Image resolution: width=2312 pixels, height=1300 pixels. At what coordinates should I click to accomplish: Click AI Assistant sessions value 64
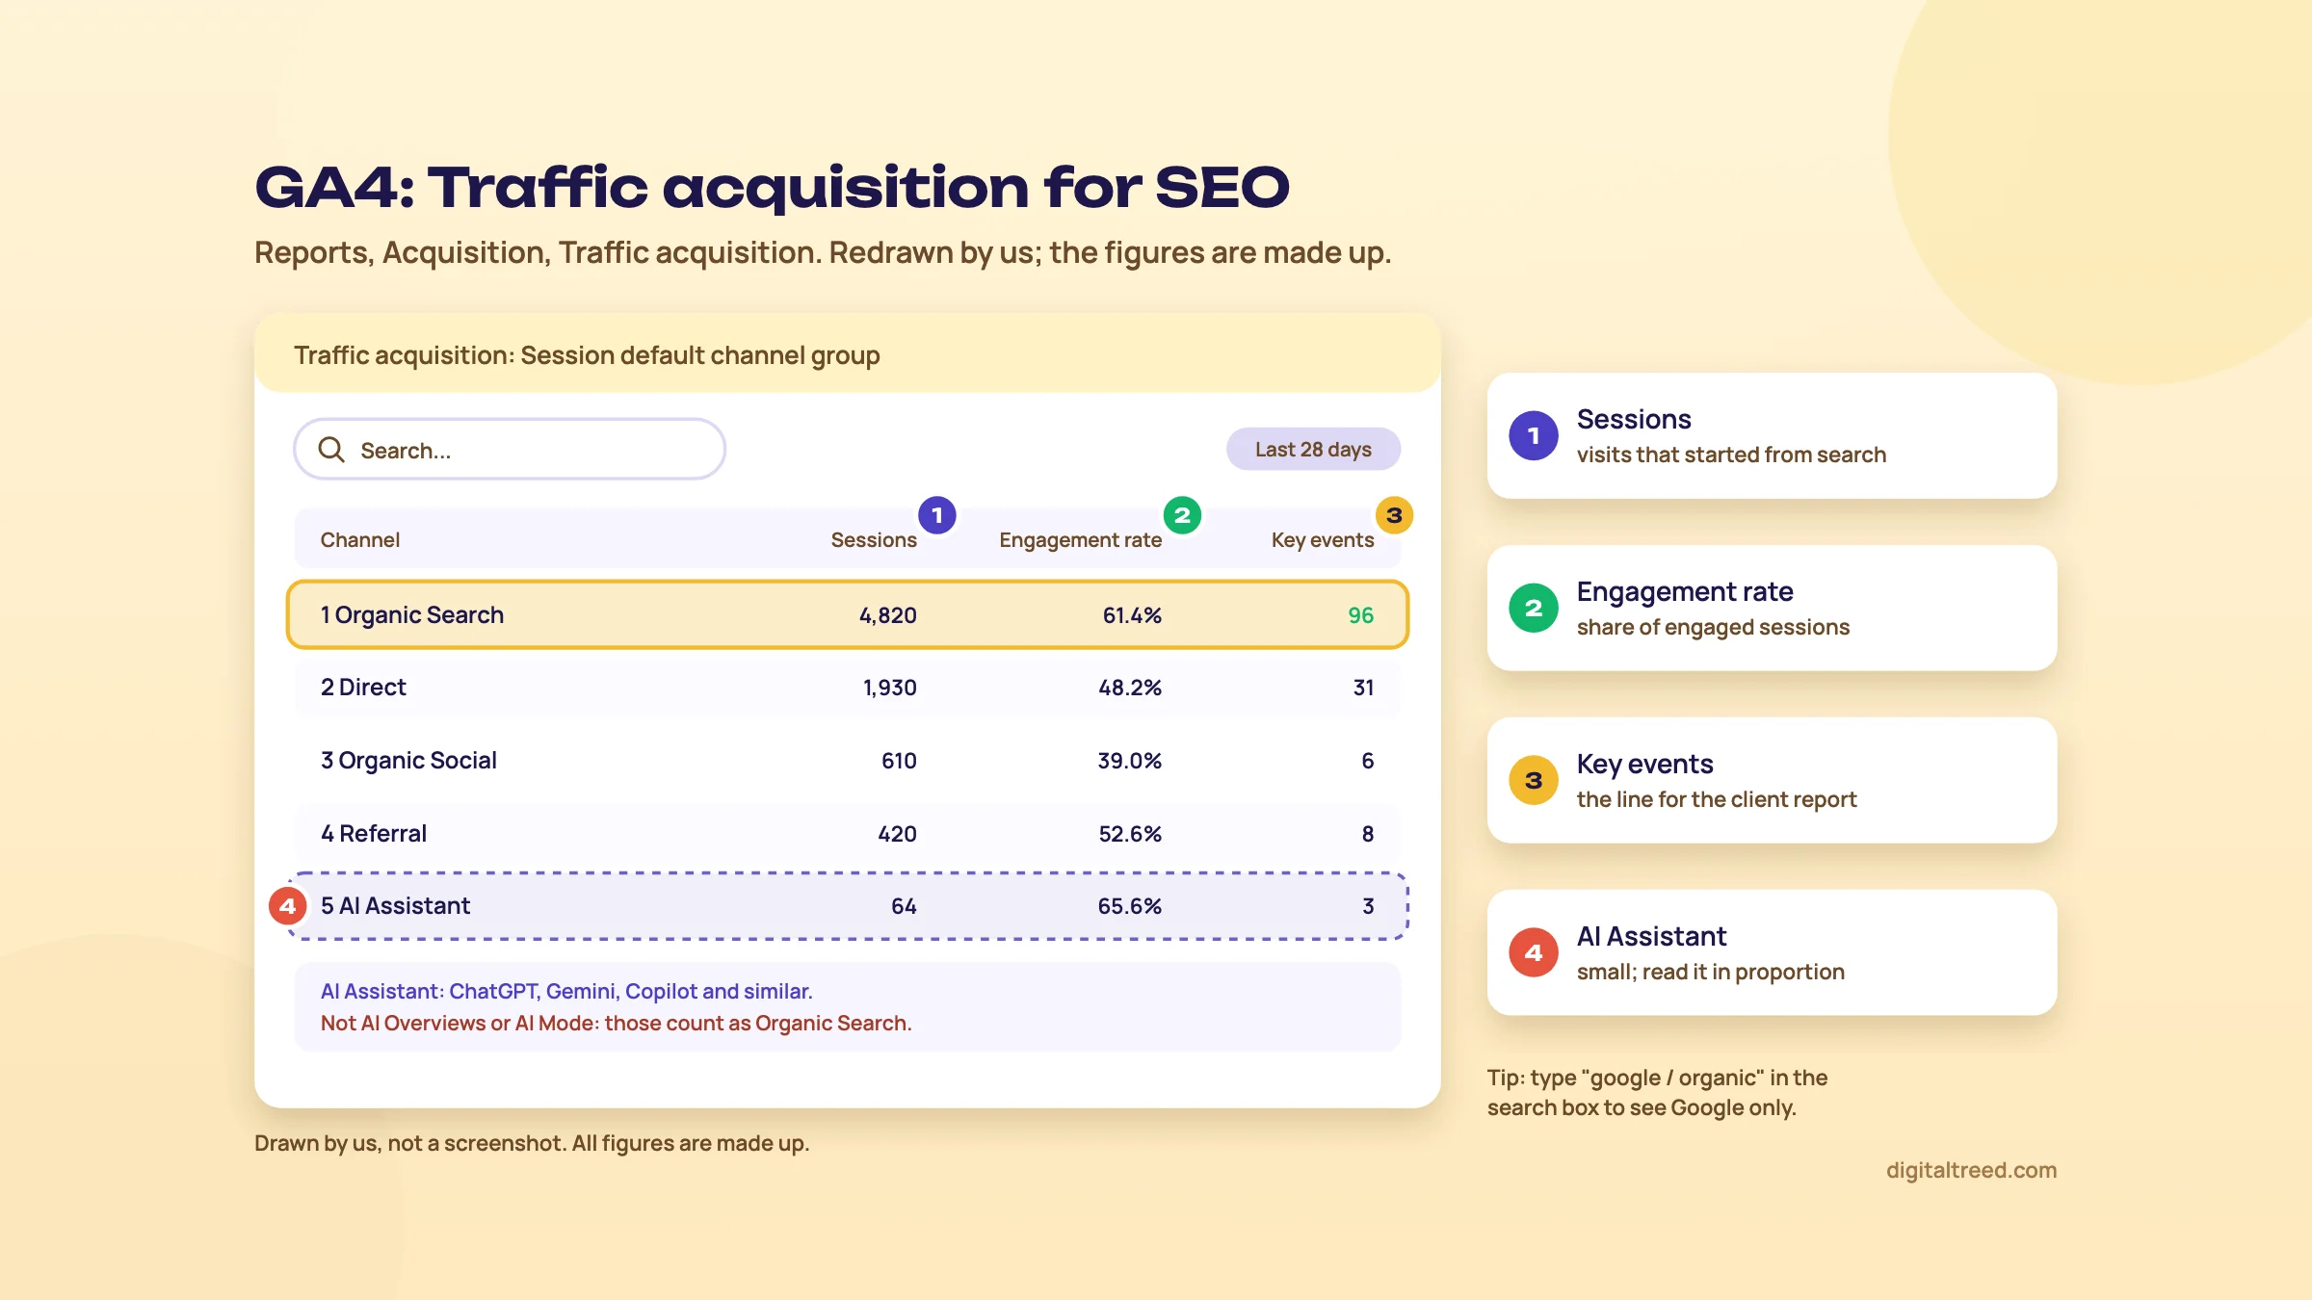[904, 906]
